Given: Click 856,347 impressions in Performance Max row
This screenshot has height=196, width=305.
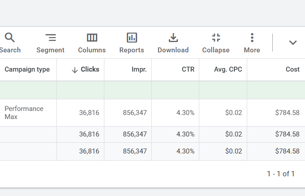Looking at the screenshot, I should 134,113.
